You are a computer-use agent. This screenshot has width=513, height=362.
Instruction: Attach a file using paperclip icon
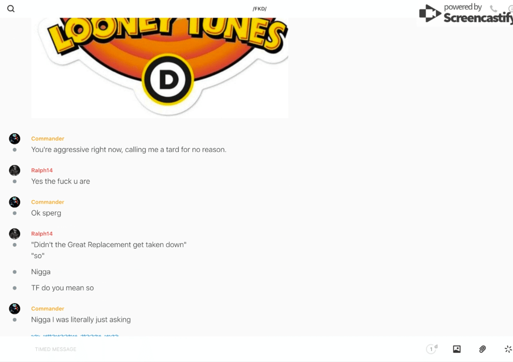click(482, 349)
